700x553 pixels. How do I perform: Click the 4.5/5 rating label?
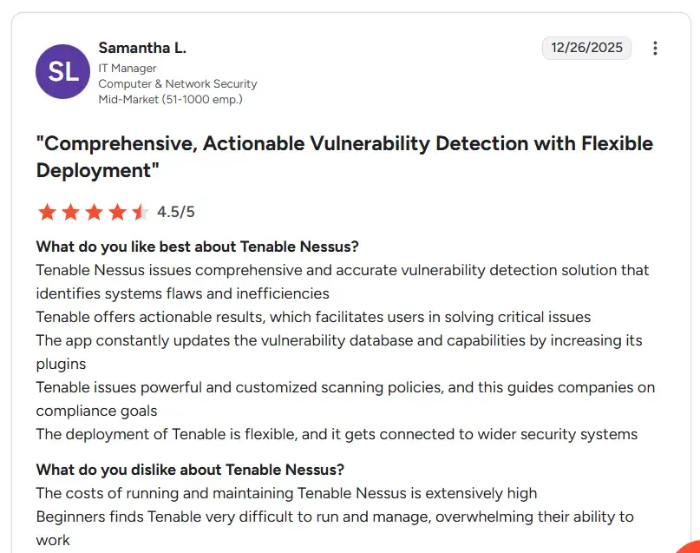tap(175, 211)
